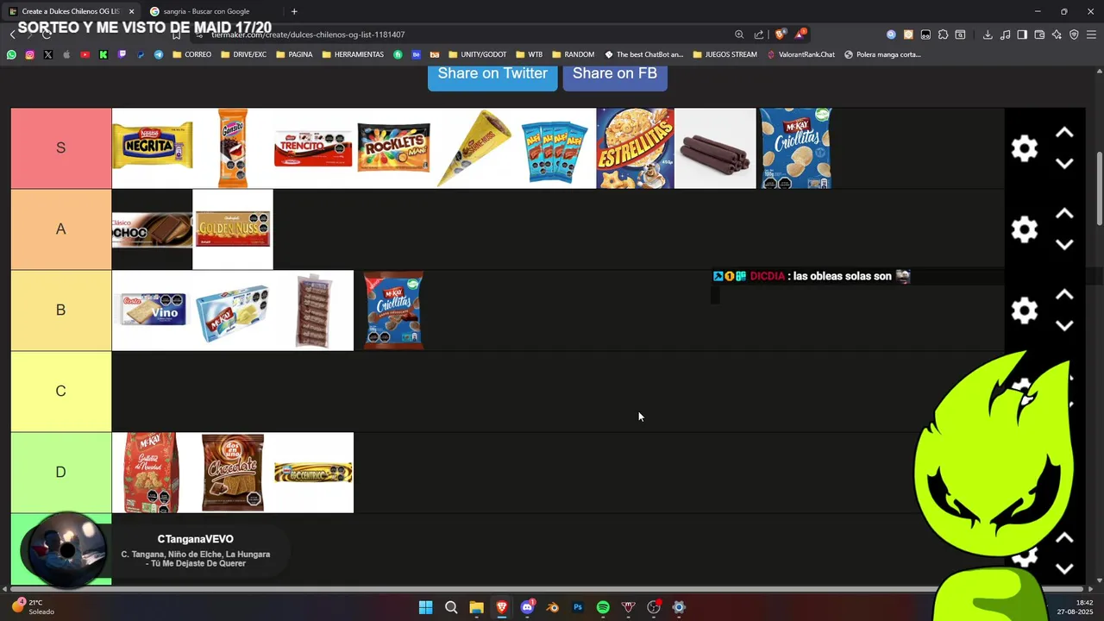Open the Kick bookmark icon
This screenshot has width=1104, height=621.
click(x=103, y=54)
